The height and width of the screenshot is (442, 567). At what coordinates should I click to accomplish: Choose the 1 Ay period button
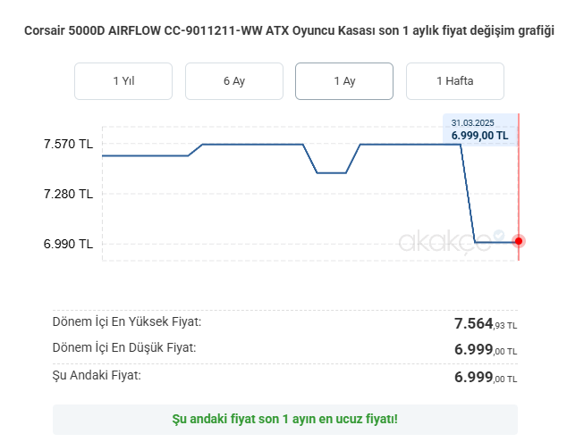point(344,81)
